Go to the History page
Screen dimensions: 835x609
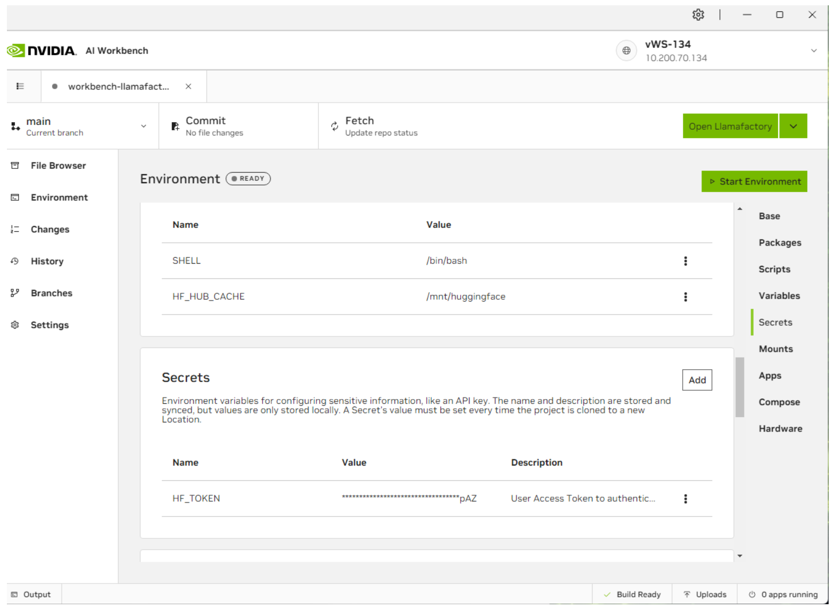[x=47, y=261]
